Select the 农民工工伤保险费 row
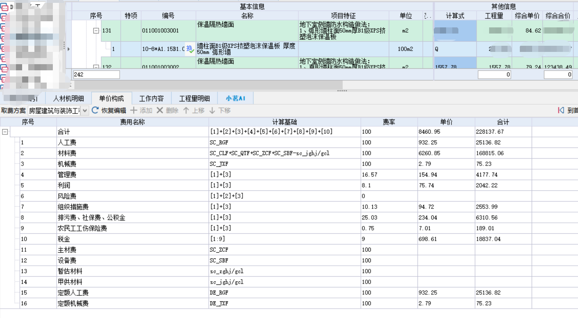 [x=289, y=228]
